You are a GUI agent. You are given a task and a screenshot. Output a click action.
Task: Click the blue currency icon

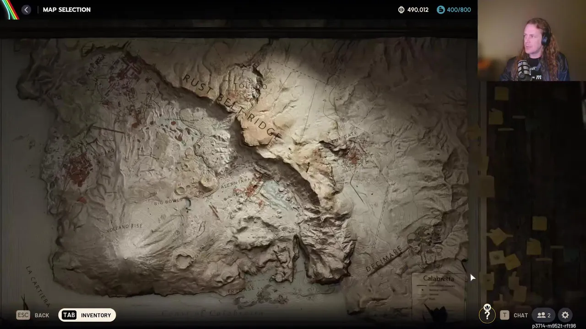point(441,10)
